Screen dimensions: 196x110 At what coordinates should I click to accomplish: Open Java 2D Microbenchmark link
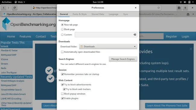tap(13, 94)
